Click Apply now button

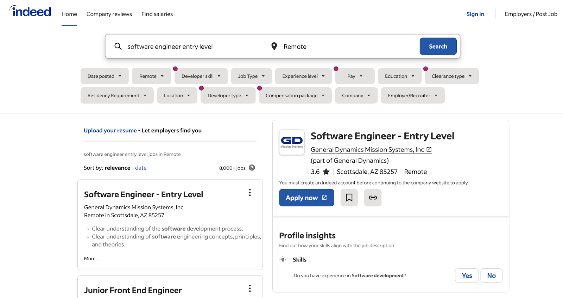tap(306, 198)
